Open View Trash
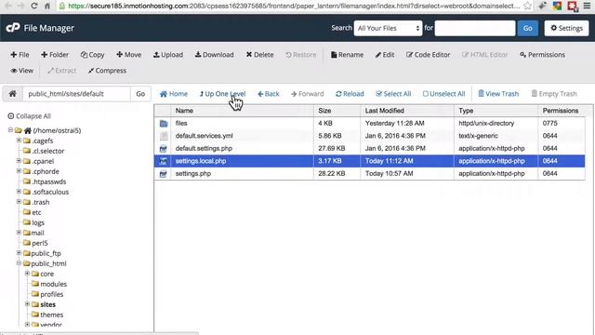 pyautogui.click(x=498, y=94)
